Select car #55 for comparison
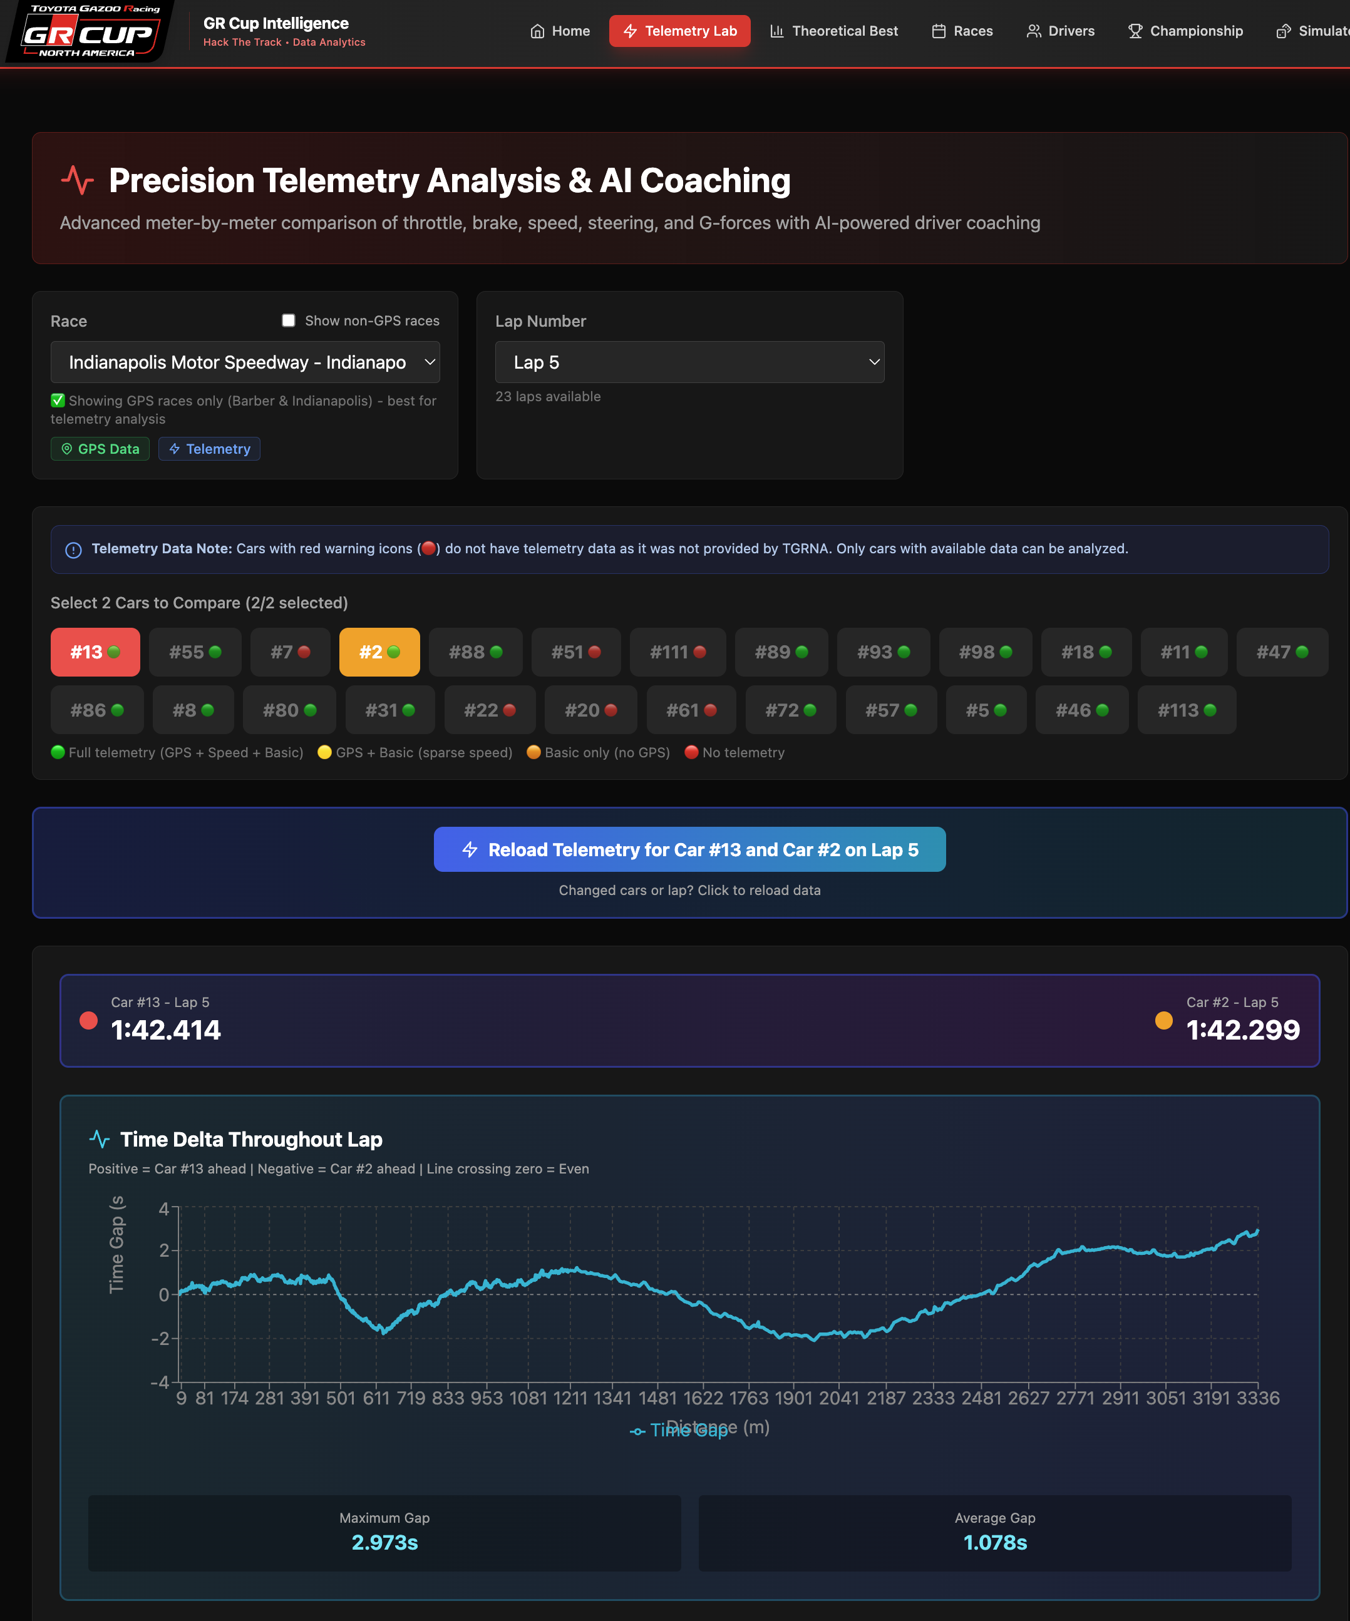This screenshot has height=1621, width=1350. (x=195, y=652)
